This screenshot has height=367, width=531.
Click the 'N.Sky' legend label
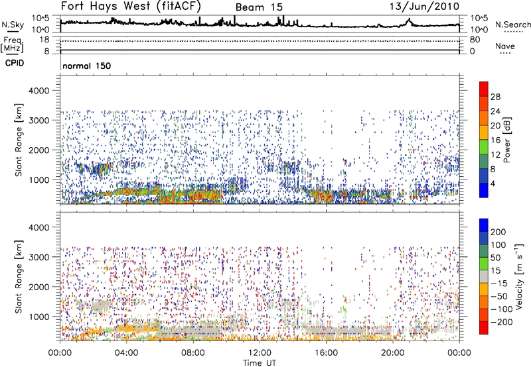13,25
